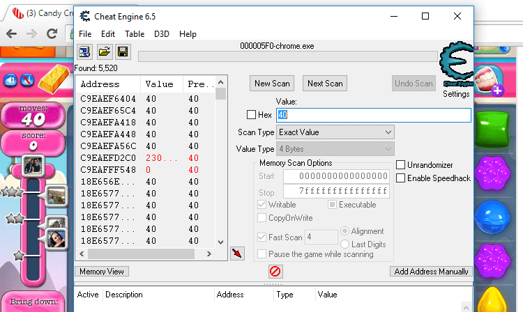Click the scan progress bar
Viewport: 523px width, 312px height.
tap(288, 56)
